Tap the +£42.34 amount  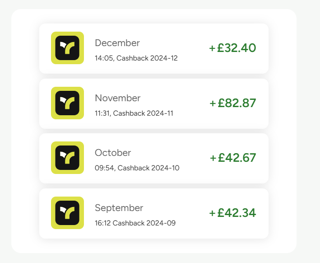click(232, 213)
